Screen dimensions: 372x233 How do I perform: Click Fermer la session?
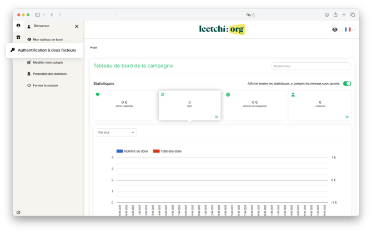tap(42, 85)
